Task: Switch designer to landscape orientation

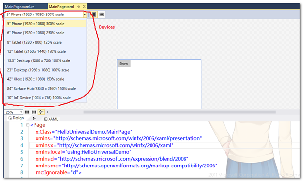Action: (101, 15)
